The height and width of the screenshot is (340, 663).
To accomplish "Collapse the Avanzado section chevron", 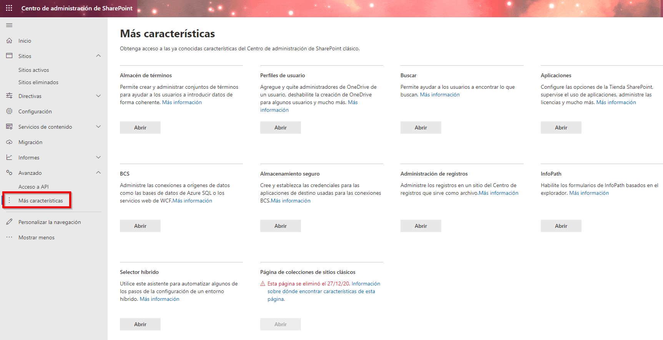I will click(98, 173).
